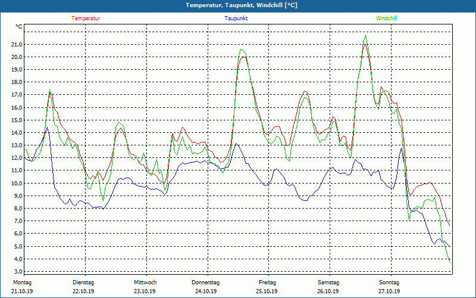This screenshot has height=298, width=476.
Task: Click the 20,0 y-axis value
Action: pos(17,57)
